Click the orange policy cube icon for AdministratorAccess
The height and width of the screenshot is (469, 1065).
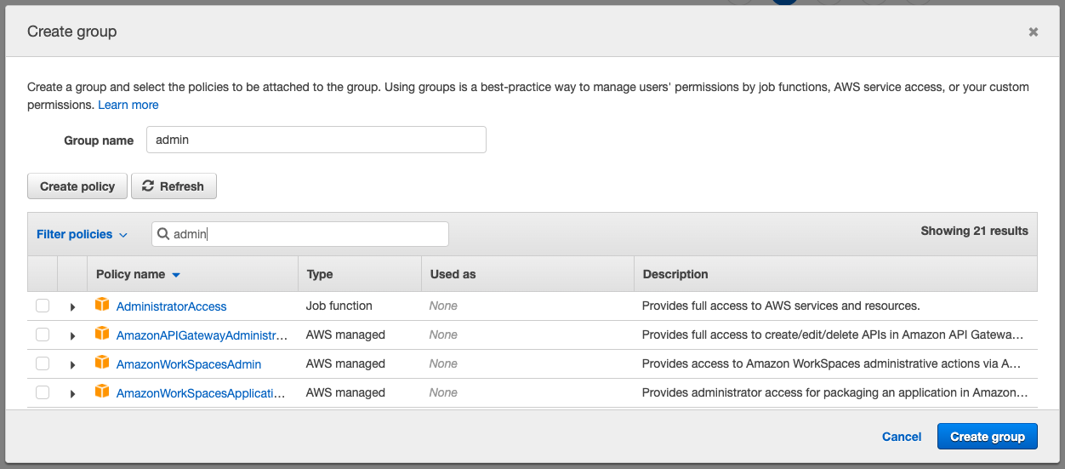102,305
